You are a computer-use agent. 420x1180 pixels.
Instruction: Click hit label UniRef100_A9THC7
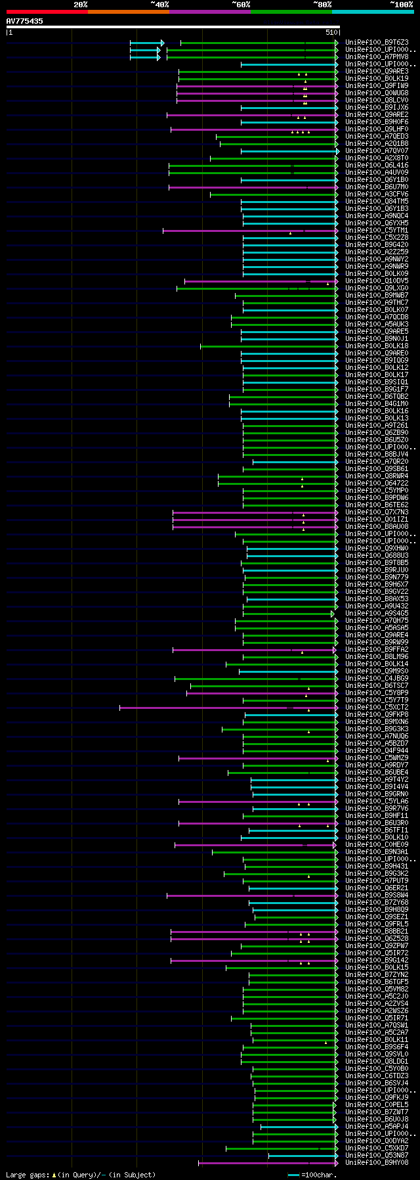coord(377,303)
